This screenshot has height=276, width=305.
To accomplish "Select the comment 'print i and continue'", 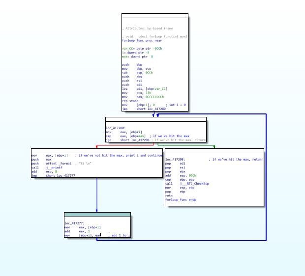I will click(x=144, y=155).
